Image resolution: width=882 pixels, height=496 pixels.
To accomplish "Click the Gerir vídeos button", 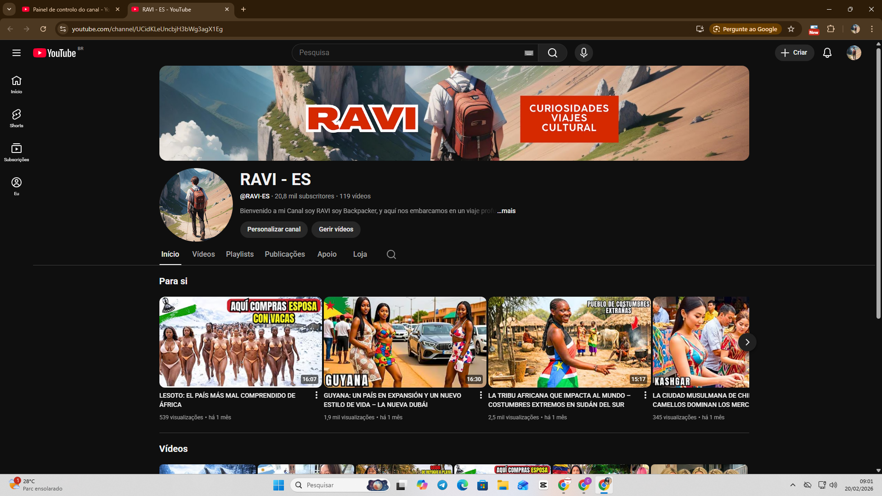I will tap(336, 229).
